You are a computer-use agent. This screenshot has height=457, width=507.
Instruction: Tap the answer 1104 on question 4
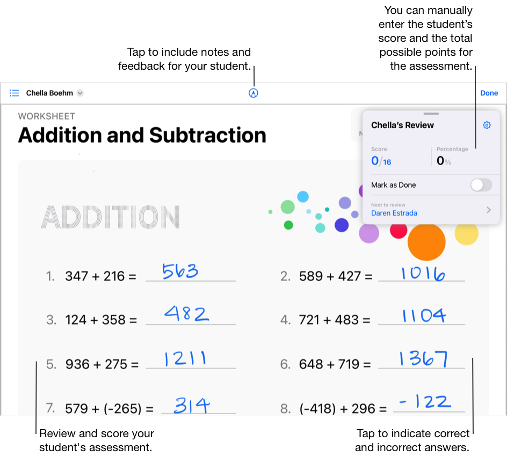coord(423,315)
